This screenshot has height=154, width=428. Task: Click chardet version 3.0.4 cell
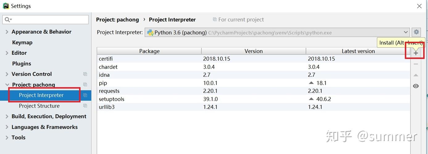209,67
